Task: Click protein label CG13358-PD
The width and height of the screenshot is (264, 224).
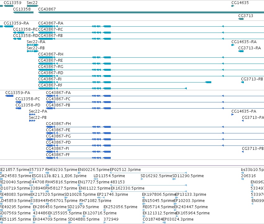Action: pos(28,105)
